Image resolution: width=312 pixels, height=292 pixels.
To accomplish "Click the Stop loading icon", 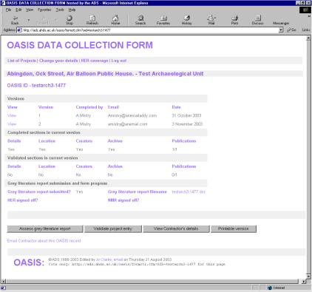I will (x=69, y=20).
